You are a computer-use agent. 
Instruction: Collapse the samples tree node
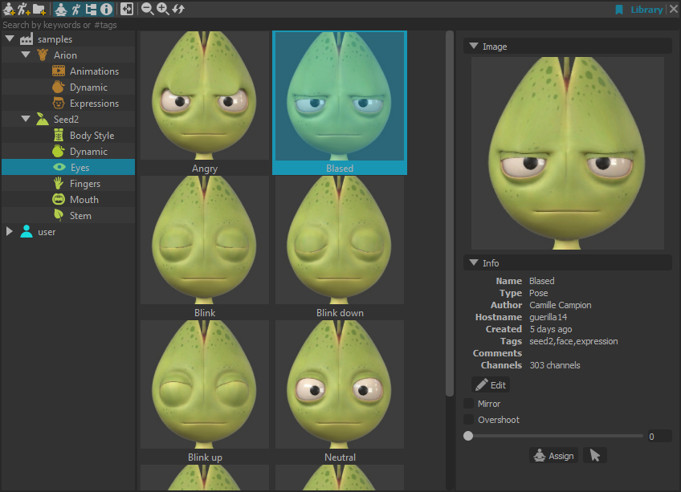click(x=10, y=39)
